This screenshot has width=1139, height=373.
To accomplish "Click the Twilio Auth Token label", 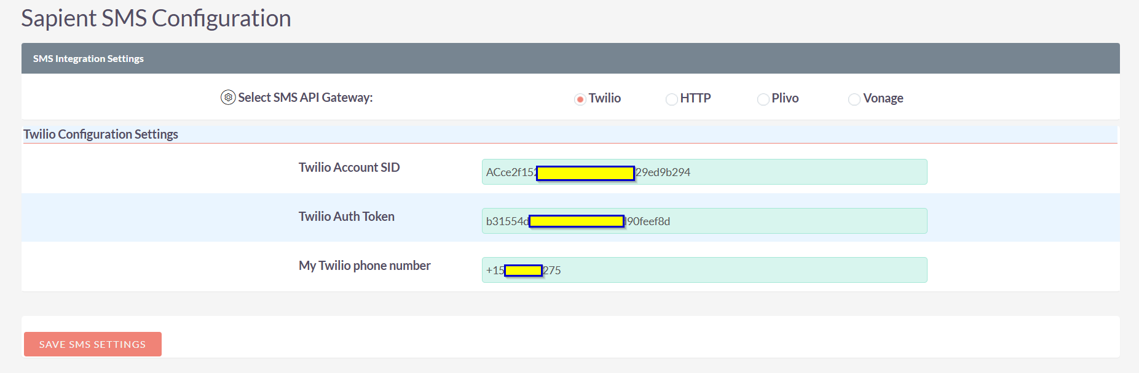I will (347, 217).
